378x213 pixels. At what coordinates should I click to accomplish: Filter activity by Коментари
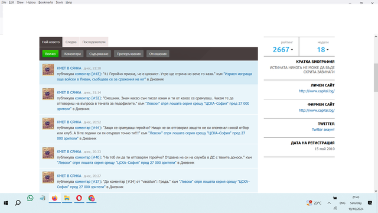pos(72,54)
